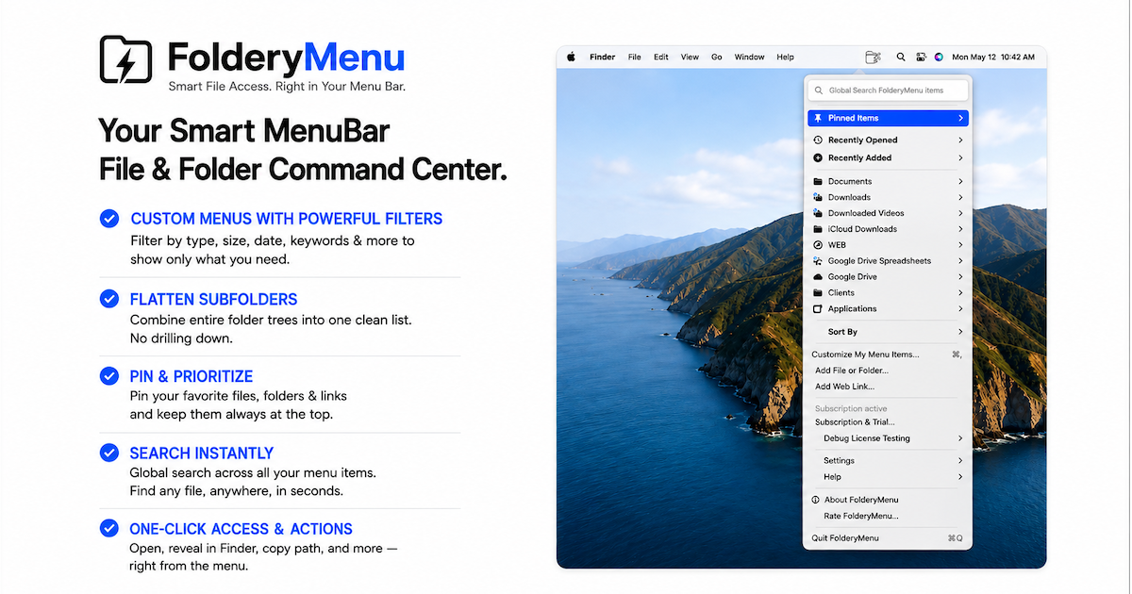This screenshot has height=594, width=1132.
Task: Click the info icon beside About FolderyMenu
Action: coord(816,500)
